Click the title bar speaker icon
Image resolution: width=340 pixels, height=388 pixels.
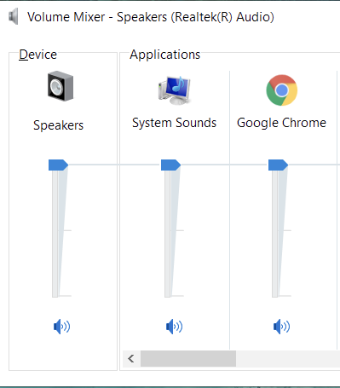click(14, 16)
